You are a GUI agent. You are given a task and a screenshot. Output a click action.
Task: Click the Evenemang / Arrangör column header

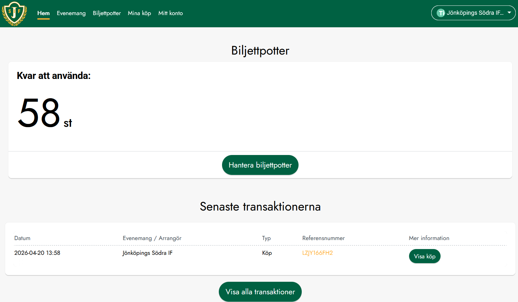coord(152,238)
